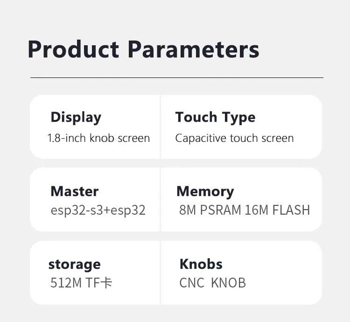The width and height of the screenshot is (350, 322).
Task: Select the Touch Type label
Action: tap(215, 117)
